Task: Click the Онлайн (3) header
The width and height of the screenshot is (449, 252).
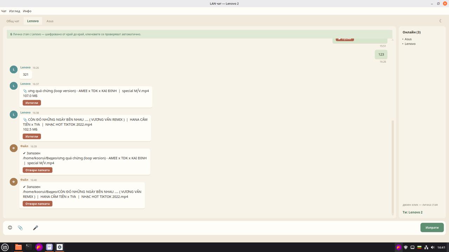Action: [x=411, y=32]
